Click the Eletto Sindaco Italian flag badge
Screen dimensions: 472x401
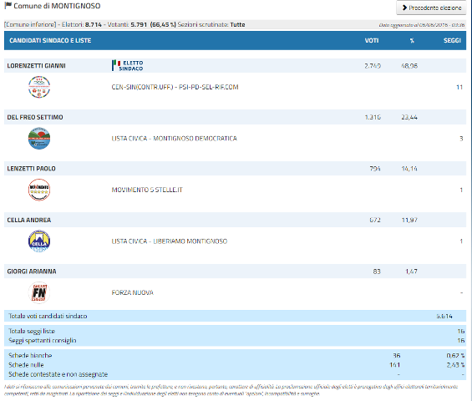coord(128,66)
